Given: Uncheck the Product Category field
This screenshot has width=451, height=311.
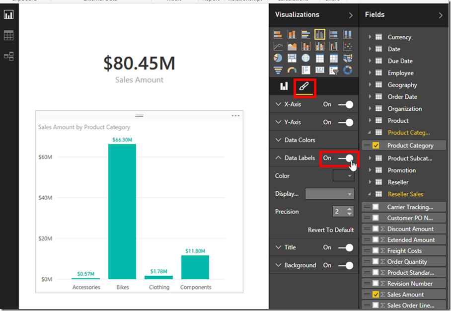Looking at the screenshot, I should click(376, 145).
